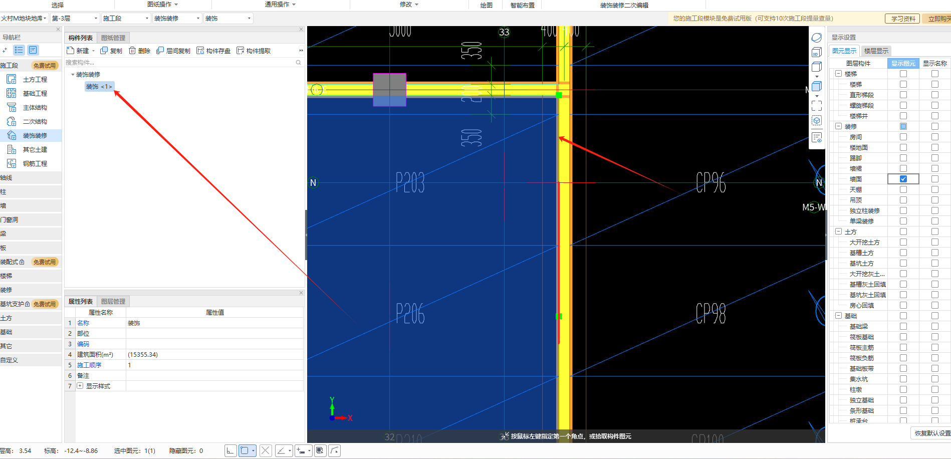The height and width of the screenshot is (459, 951).
Task: Click the zoom-extents dashed frame icon
Action: pos(817,106)
